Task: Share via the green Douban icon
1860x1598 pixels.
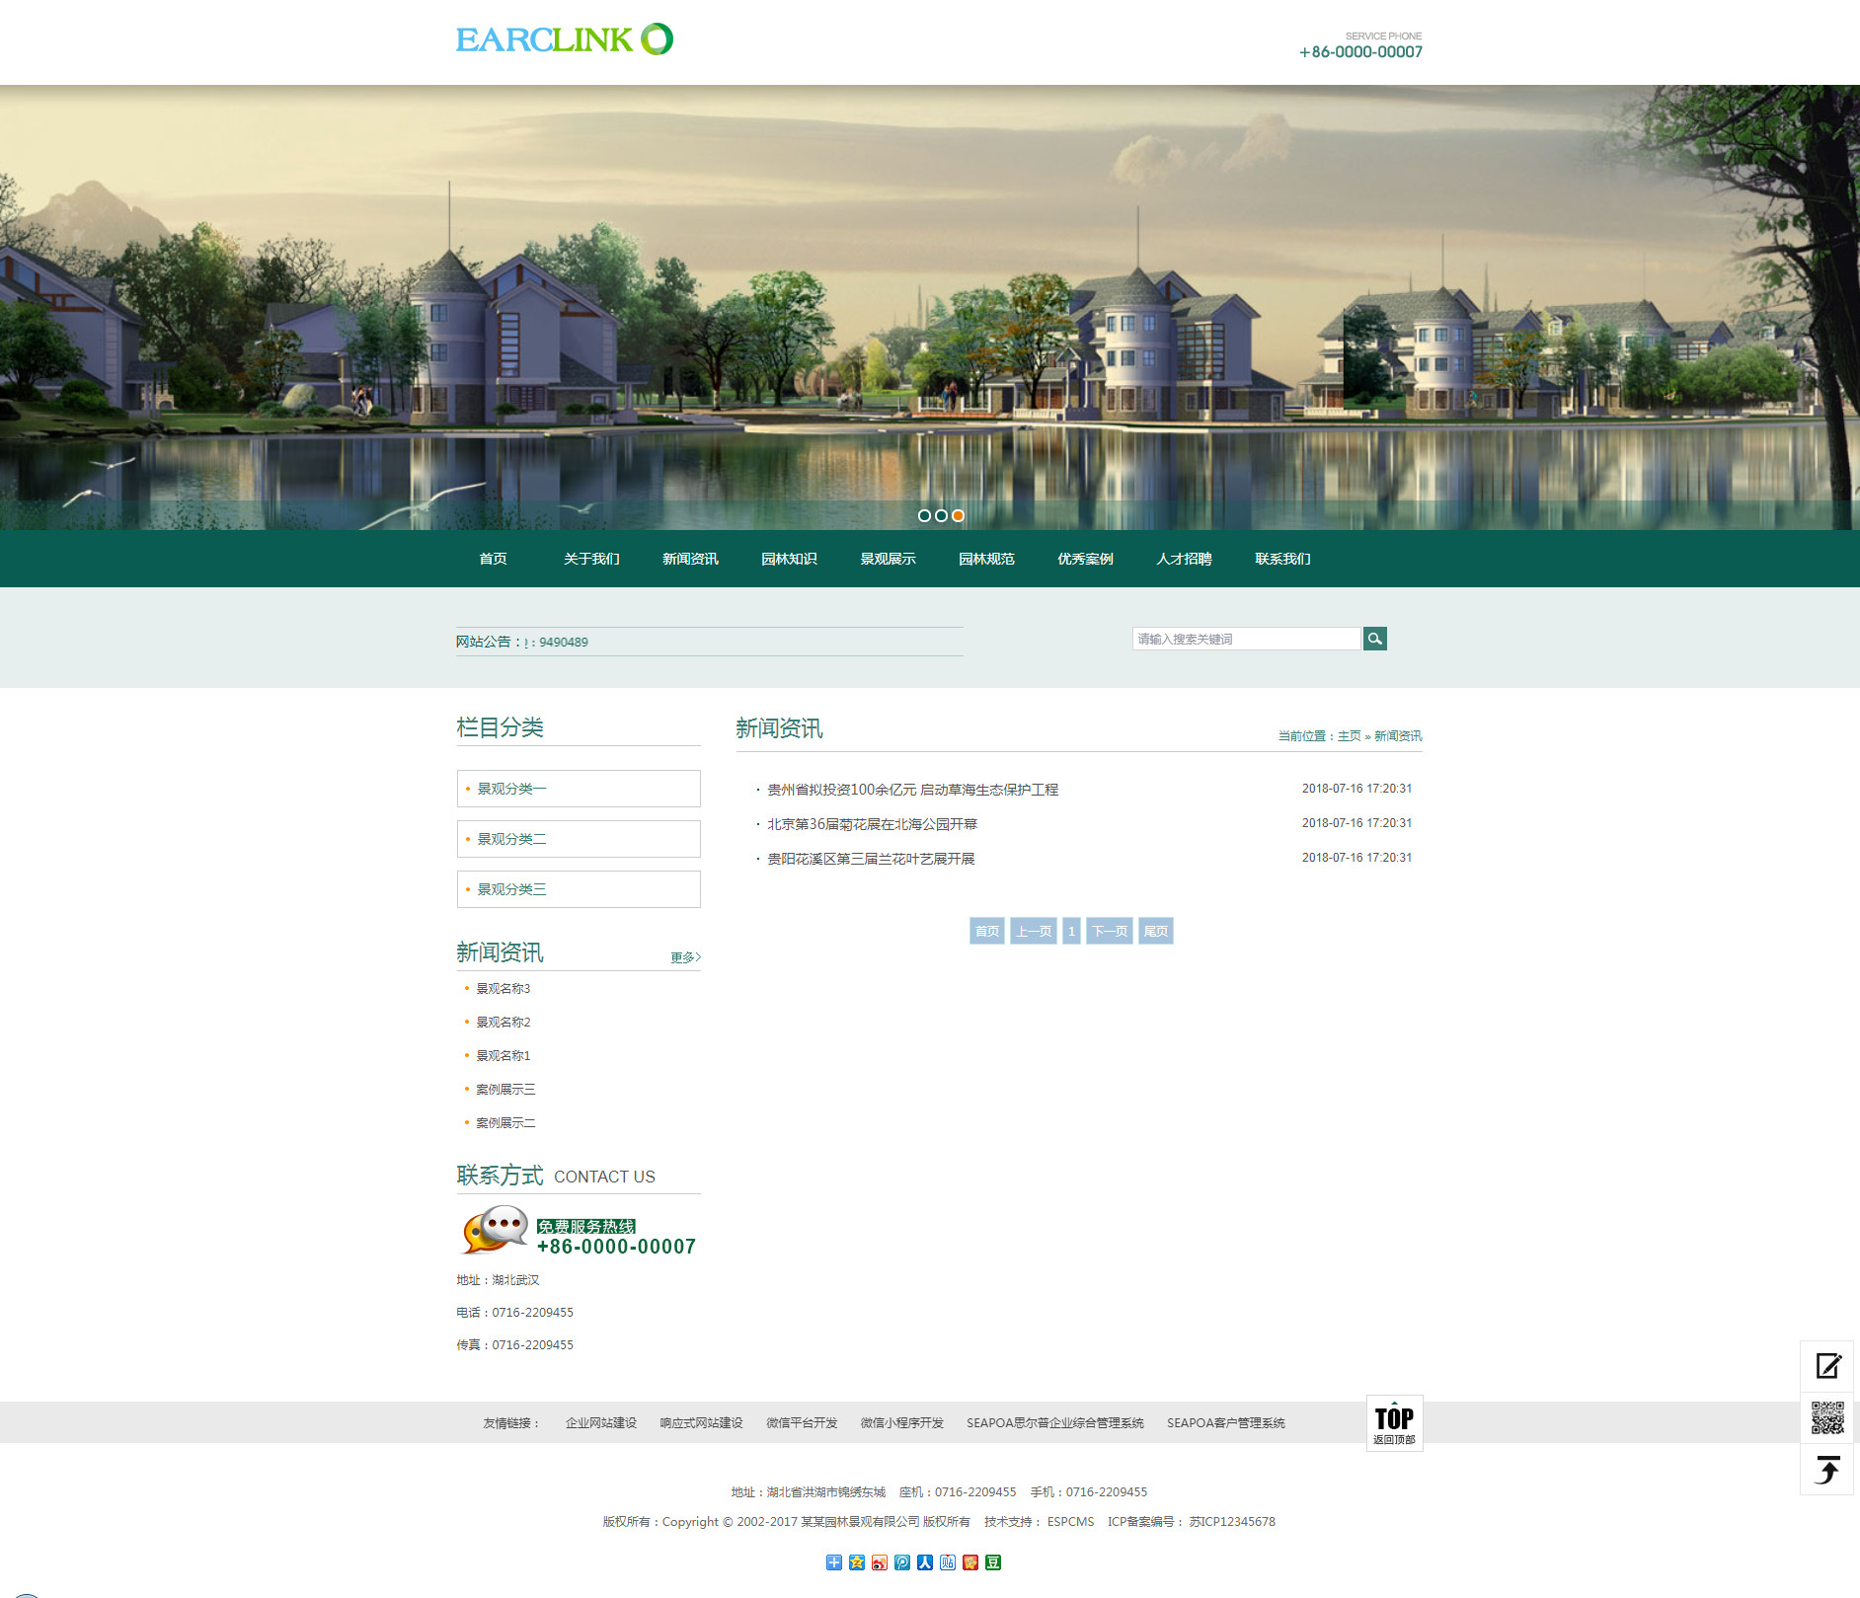Action: point(993,1562)
